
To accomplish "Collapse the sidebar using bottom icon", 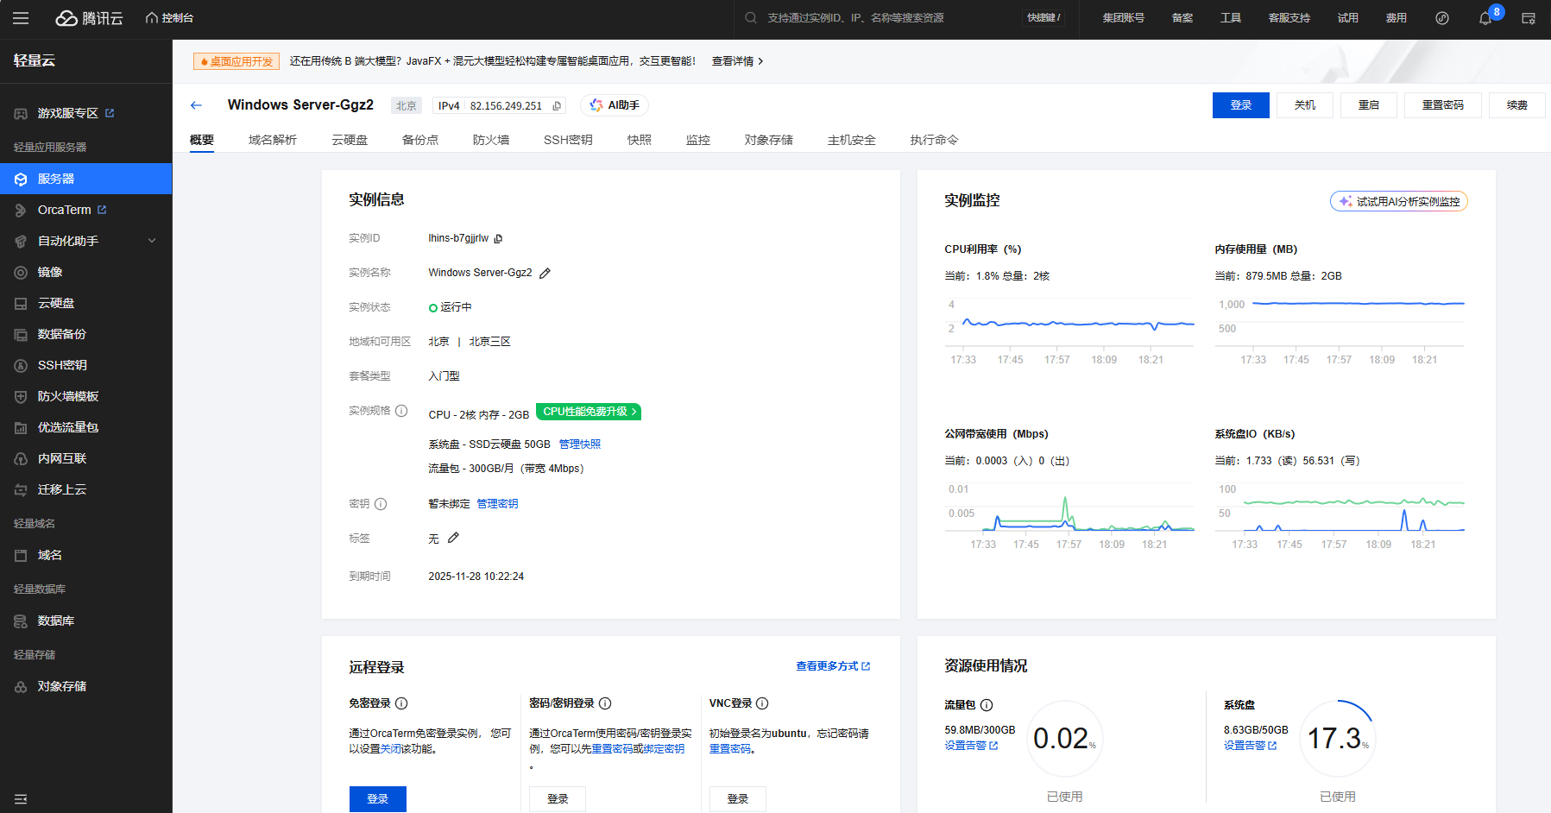I will coord(21,799).
